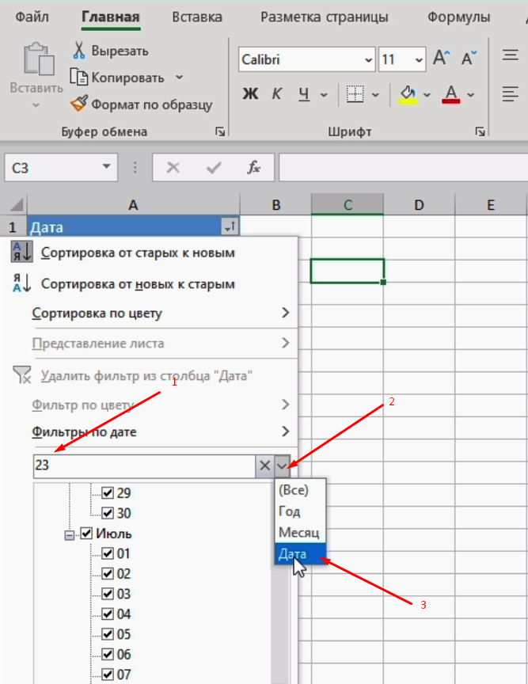
Task: Open Paste options arrow under Вставить
Action: click(36, 104)
